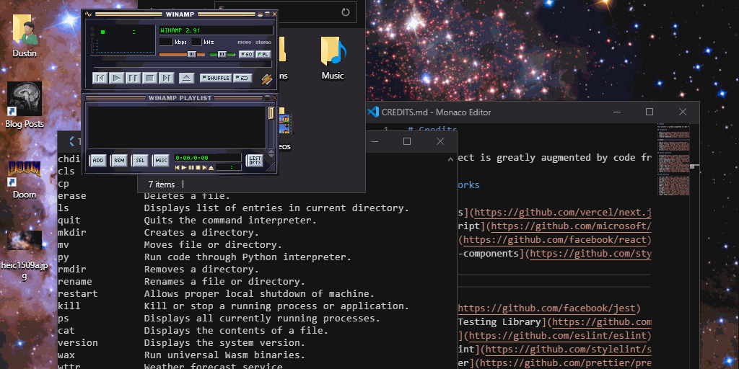The width and height of the screenshot is (739, 369).
Task: Toggle Repeat mode in Winamp
Action: pyautogui.click(x=242, y=78)
